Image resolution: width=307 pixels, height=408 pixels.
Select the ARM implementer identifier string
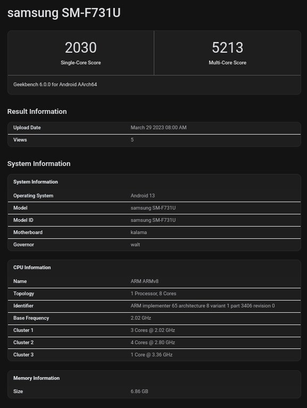203,306
